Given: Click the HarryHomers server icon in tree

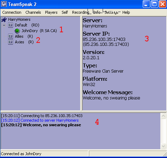Looking at the screenshot, I should (x=4, y=19).
